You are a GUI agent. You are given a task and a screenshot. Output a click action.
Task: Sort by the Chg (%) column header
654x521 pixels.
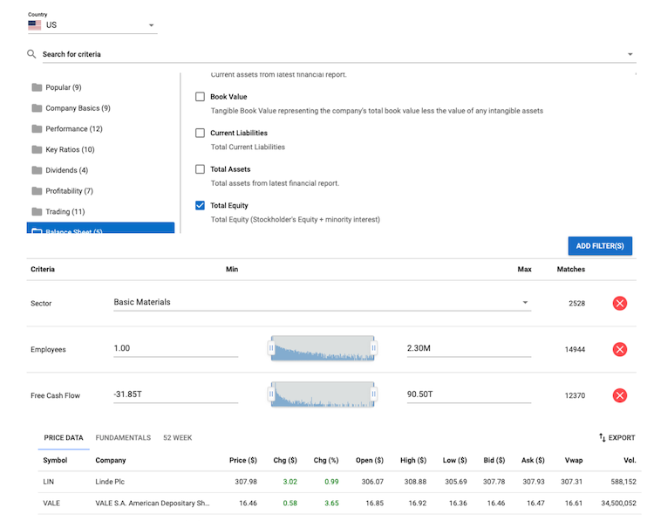(x=326, y=460)
